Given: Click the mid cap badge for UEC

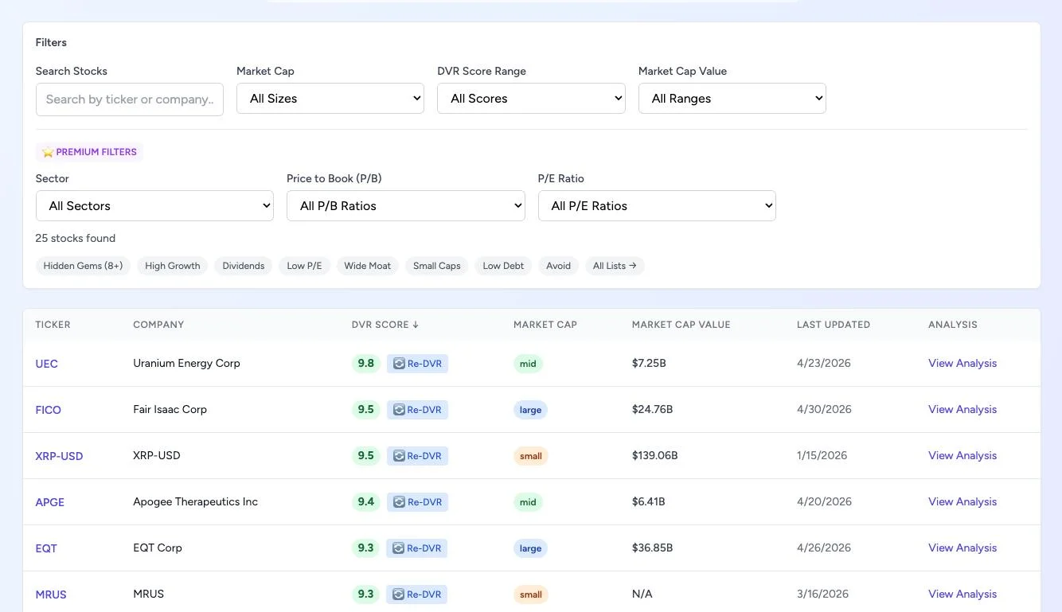Looking at the screenshot, I should point(528,364).
